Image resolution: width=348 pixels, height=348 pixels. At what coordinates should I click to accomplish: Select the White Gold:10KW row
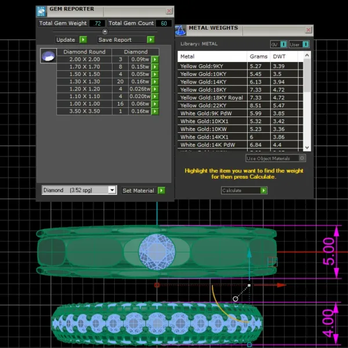(240, 129)
